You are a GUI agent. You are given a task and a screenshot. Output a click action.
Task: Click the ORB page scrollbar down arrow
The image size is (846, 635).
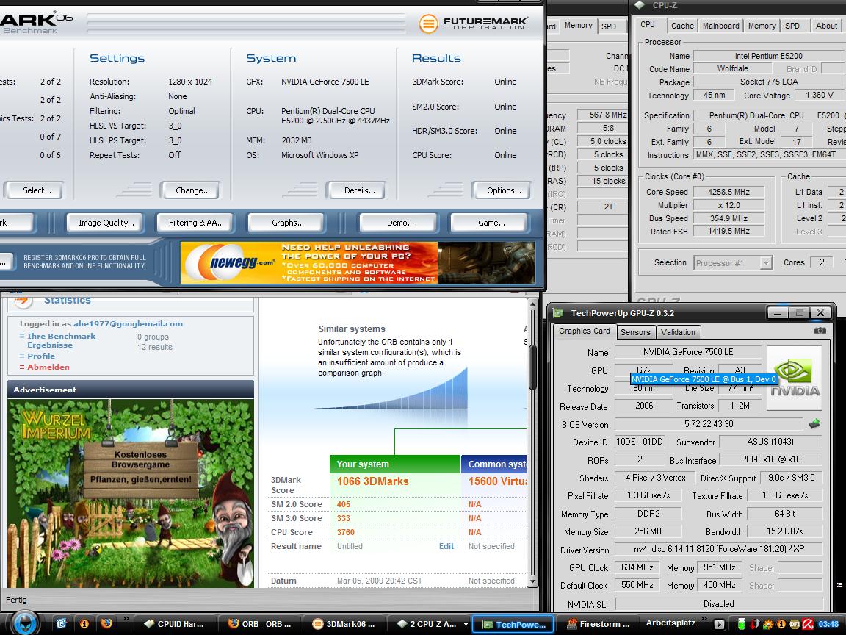click(x=532, y=581)
